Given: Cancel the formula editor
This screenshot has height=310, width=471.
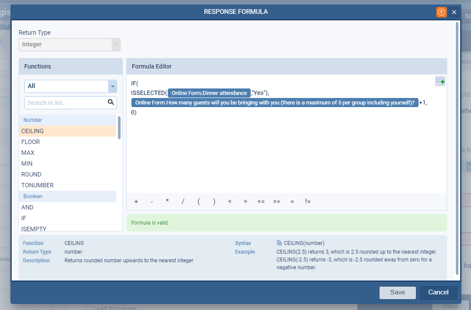Looking at the screenshot, I should point(438,293).
